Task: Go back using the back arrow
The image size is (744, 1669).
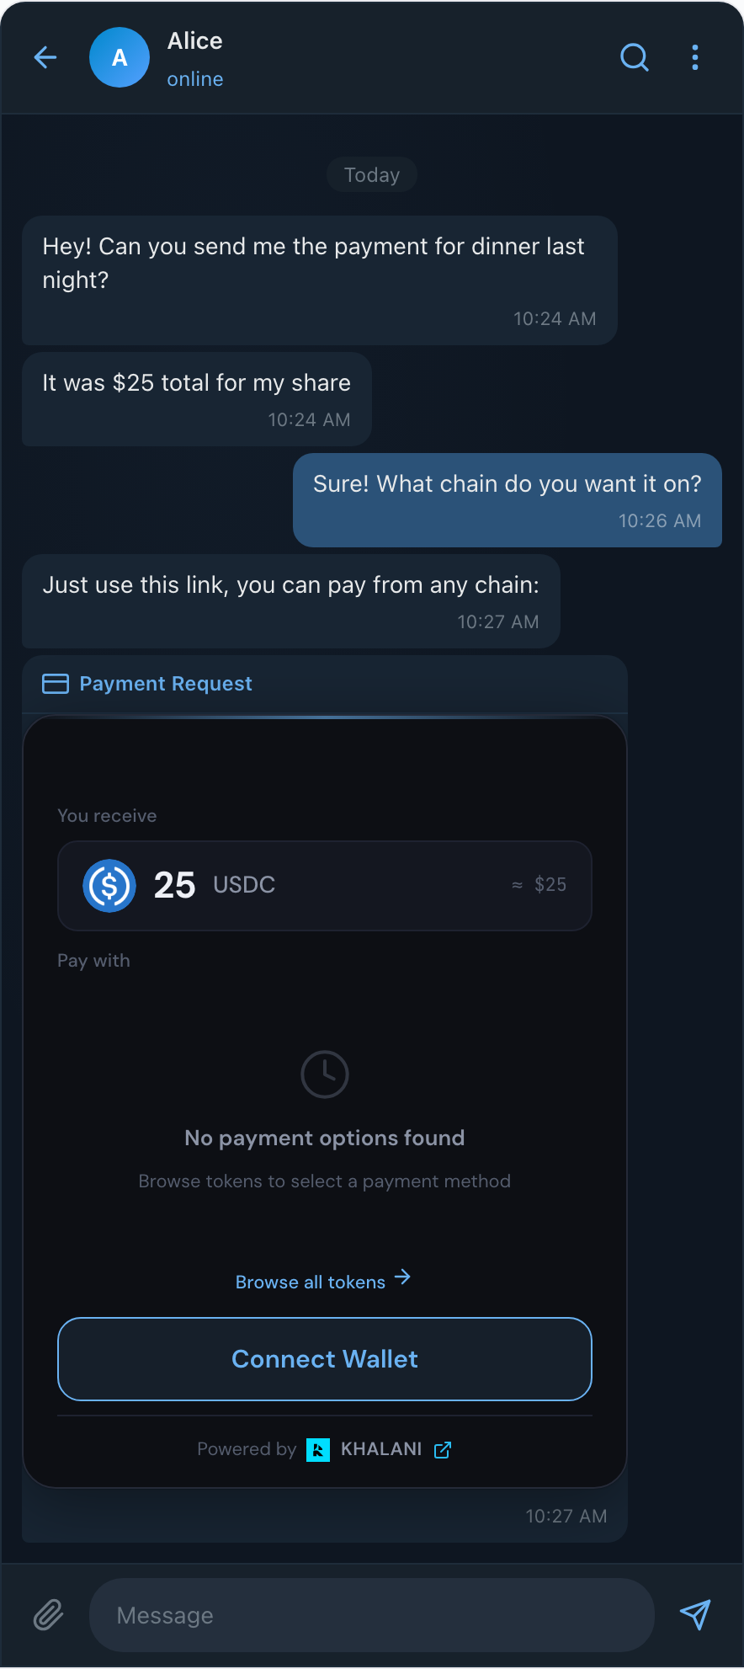Action: 45,57
